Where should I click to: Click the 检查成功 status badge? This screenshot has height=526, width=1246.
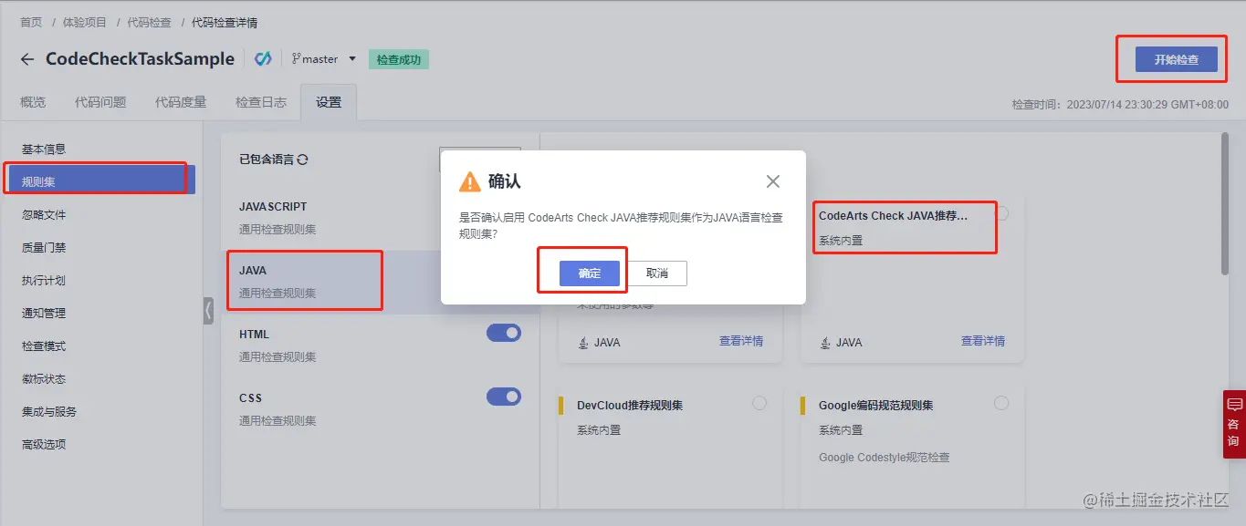tap(399, 59)
